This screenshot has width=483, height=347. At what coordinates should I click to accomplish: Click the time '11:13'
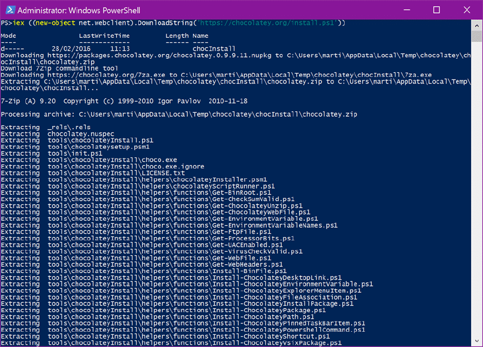(x=120, y=49)
